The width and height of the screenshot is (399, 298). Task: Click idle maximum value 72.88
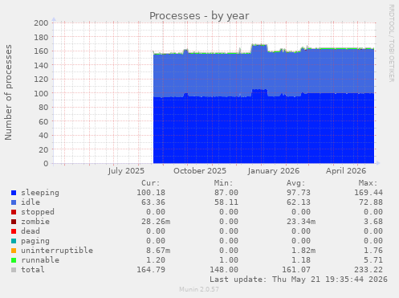[x=371, y=202]
